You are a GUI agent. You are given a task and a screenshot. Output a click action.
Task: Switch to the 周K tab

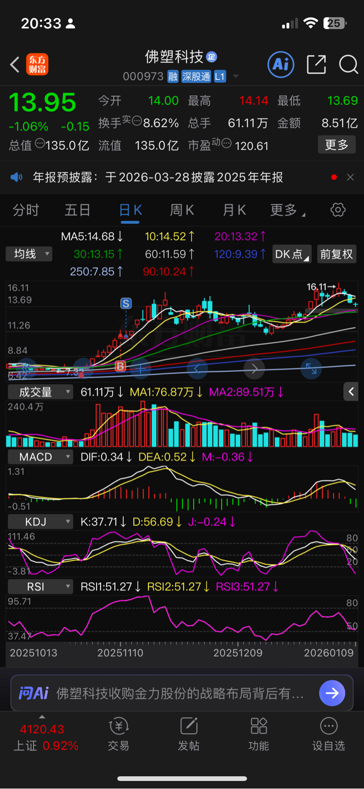click(182, 210)
